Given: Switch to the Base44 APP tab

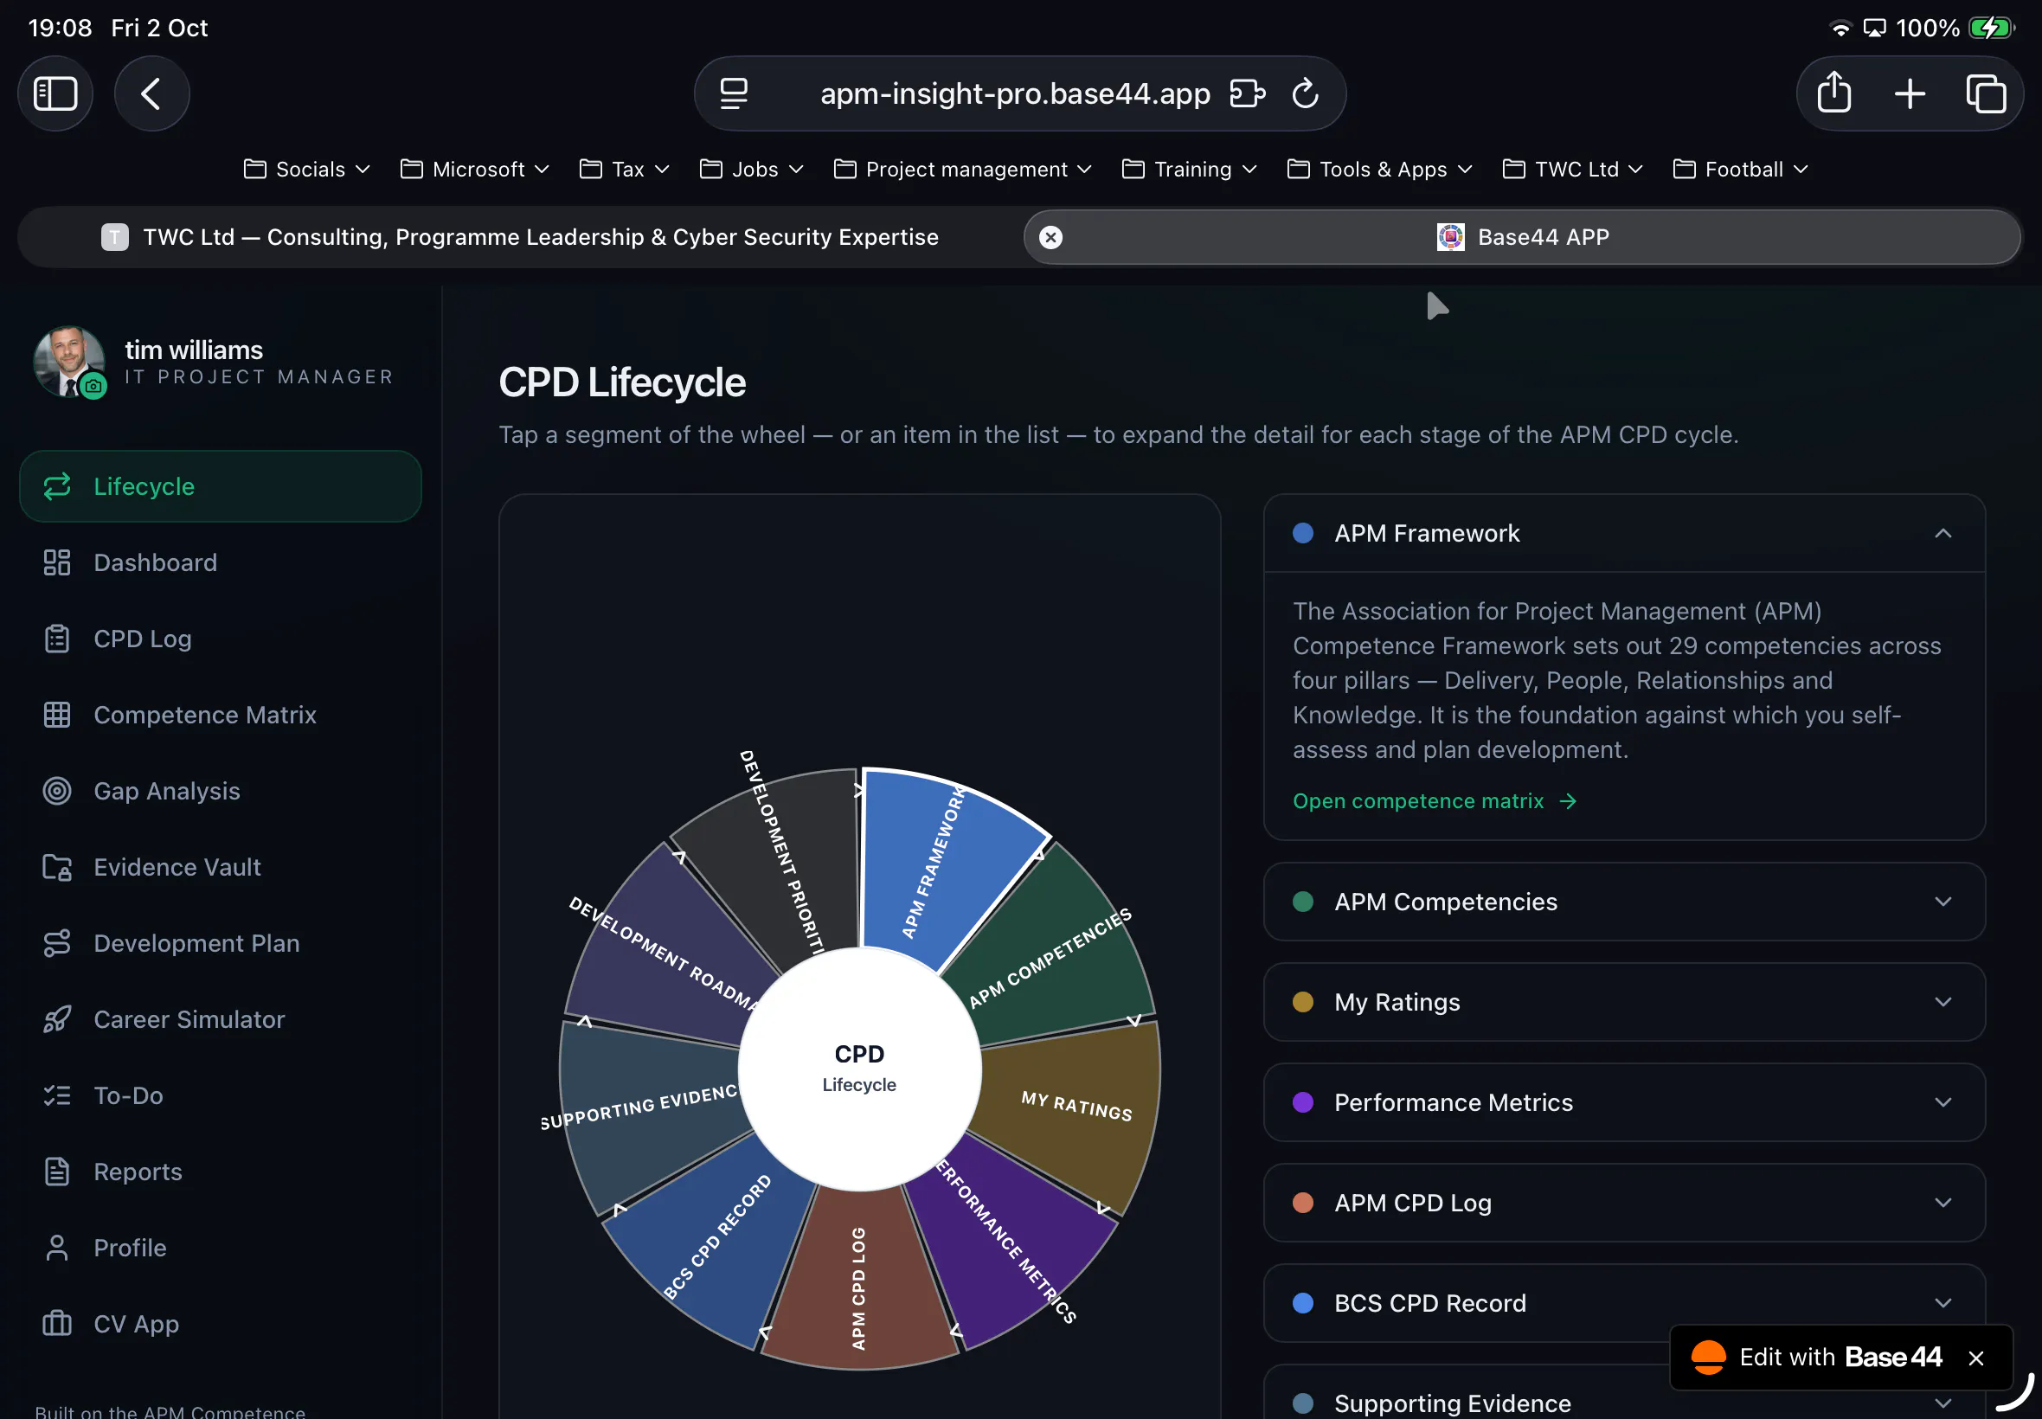Looking at the screenshot, I should click(1522, 237).
